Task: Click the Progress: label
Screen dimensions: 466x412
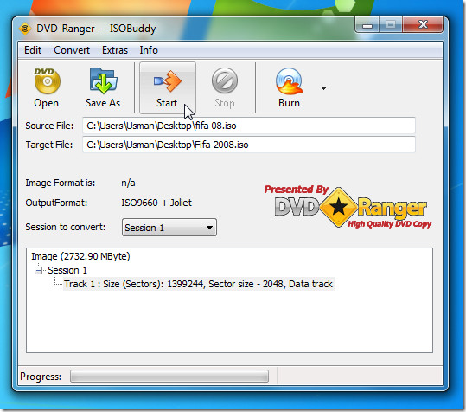Action: pyautogui.click(x=41, y=377)
